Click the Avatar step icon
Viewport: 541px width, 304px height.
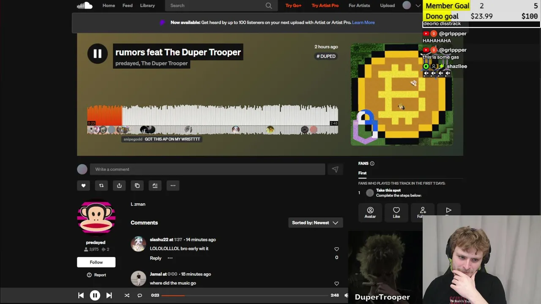click(370, 212)
